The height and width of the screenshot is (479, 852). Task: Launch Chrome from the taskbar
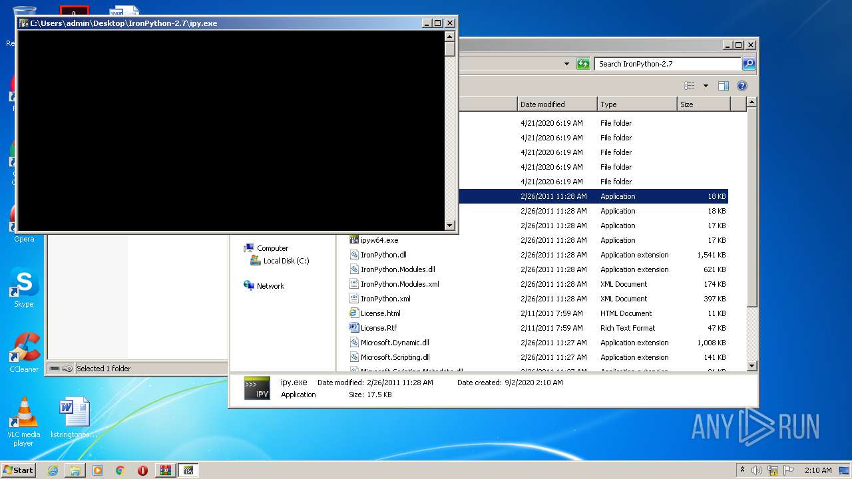pyautogui.click(x=120, y=470)
